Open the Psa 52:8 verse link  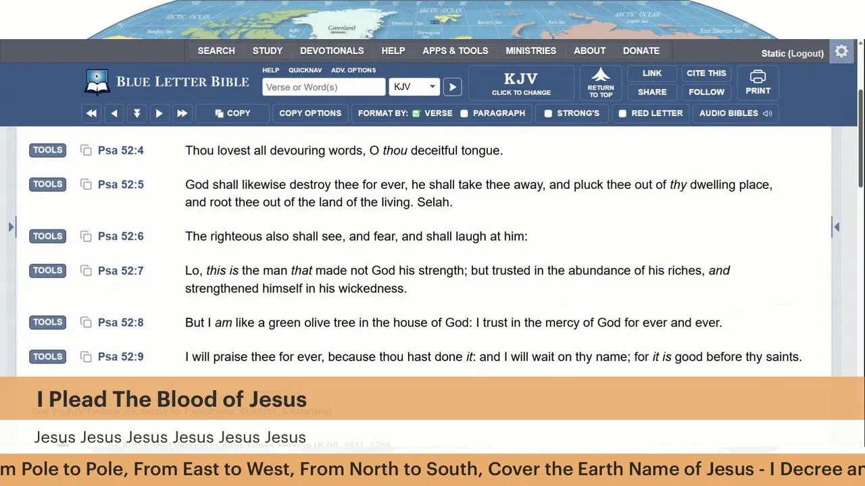pos(121,323)
